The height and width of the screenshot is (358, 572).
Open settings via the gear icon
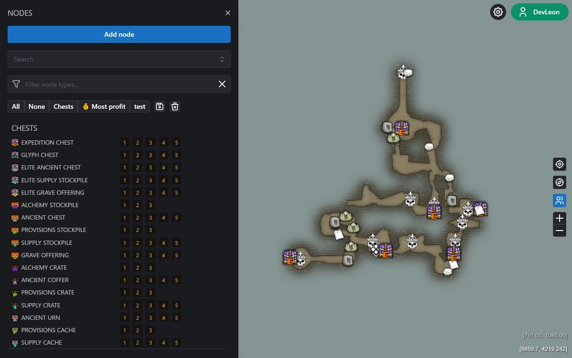point(498,12)
